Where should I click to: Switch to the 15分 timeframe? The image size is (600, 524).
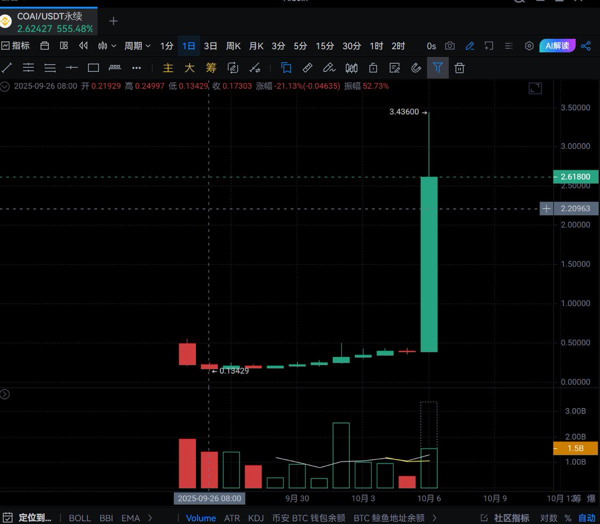(324, 46)
